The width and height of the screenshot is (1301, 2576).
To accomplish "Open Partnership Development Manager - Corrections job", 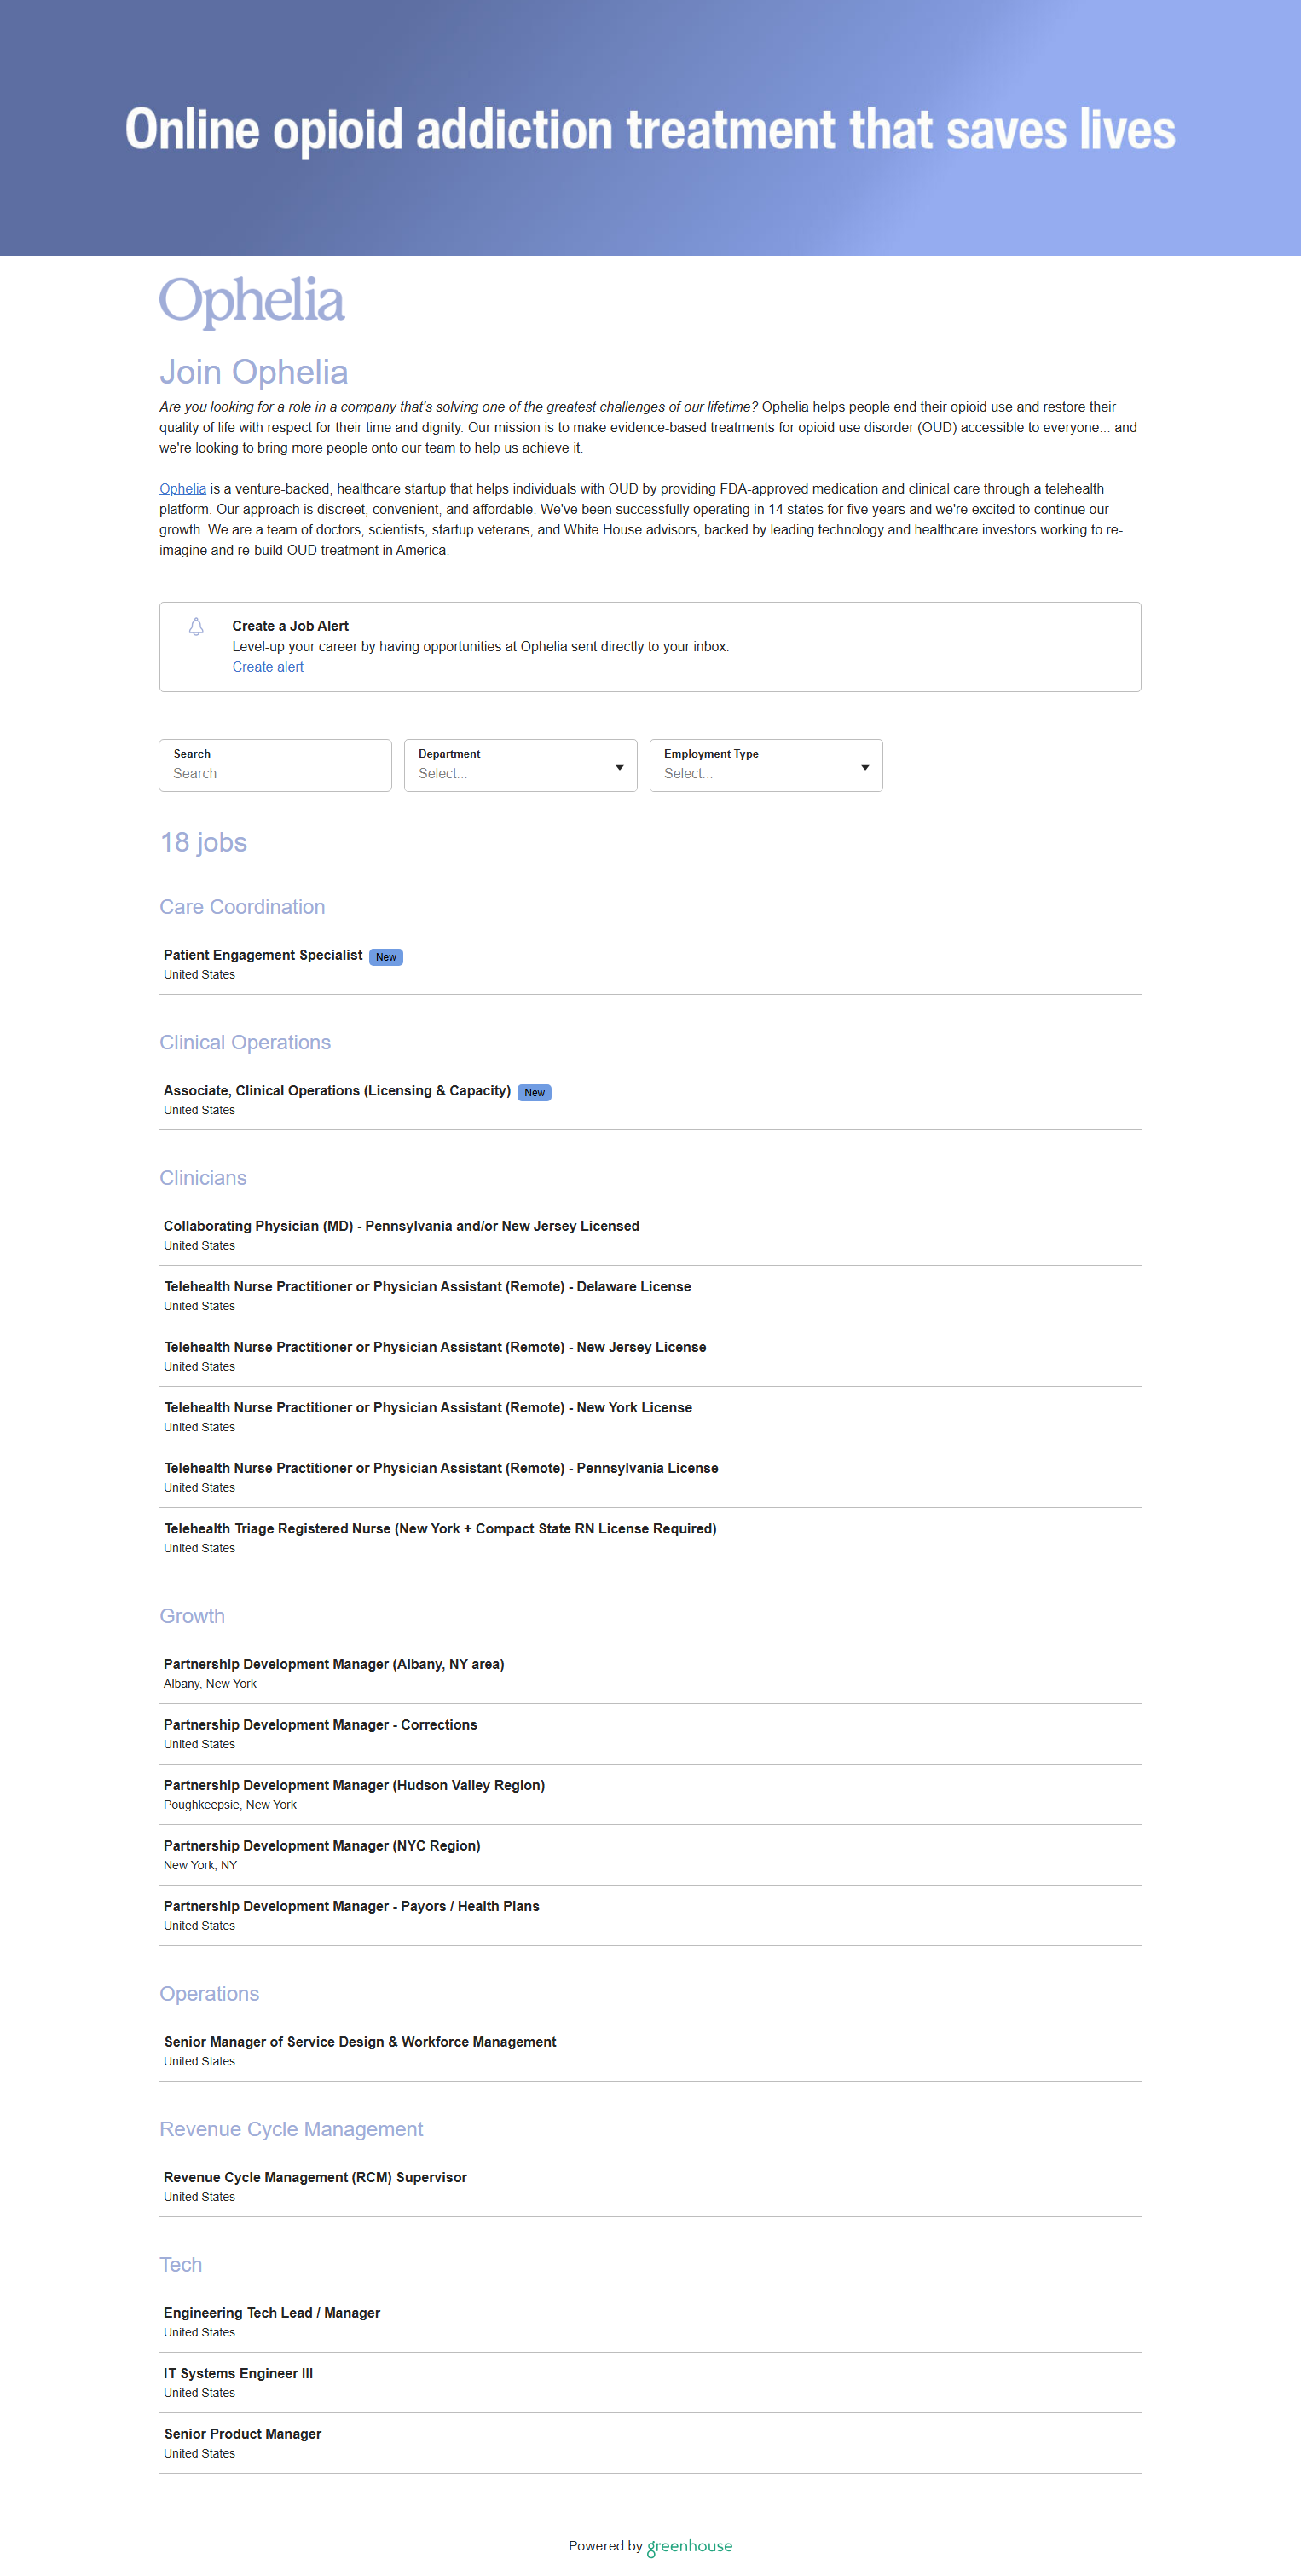I will point(650,1734).
